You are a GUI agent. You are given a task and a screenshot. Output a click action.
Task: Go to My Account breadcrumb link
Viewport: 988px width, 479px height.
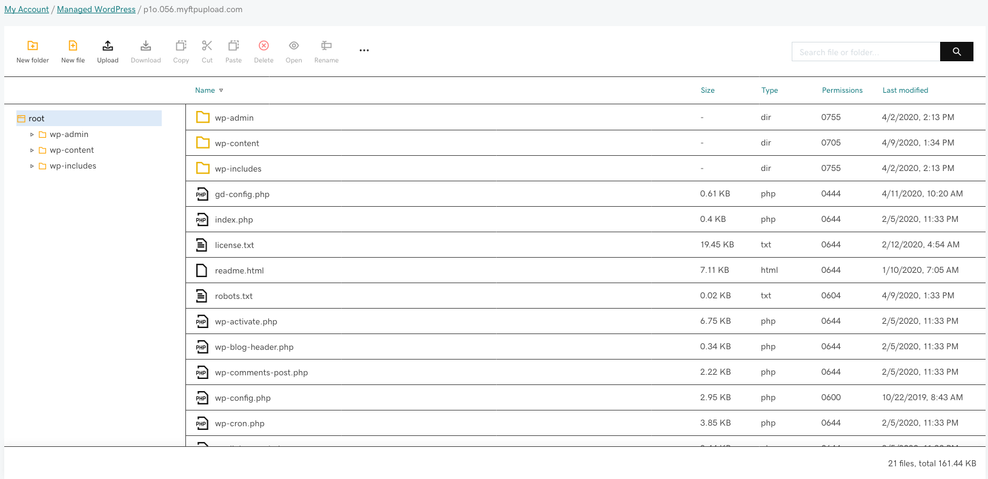pyautogui.click(x=27, y=10)
